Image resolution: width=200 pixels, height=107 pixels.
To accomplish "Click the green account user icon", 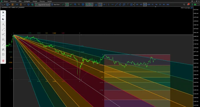I will [x=192, y=4].
